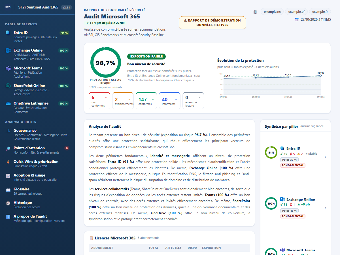Open the OneDrive Entreprise page
340x255 pixels.
37,107
